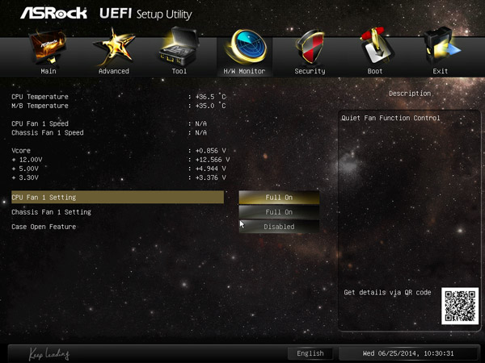Click the +4.944 V value
Viewport: 485px width, 363px height.
[x=210, y=169]
